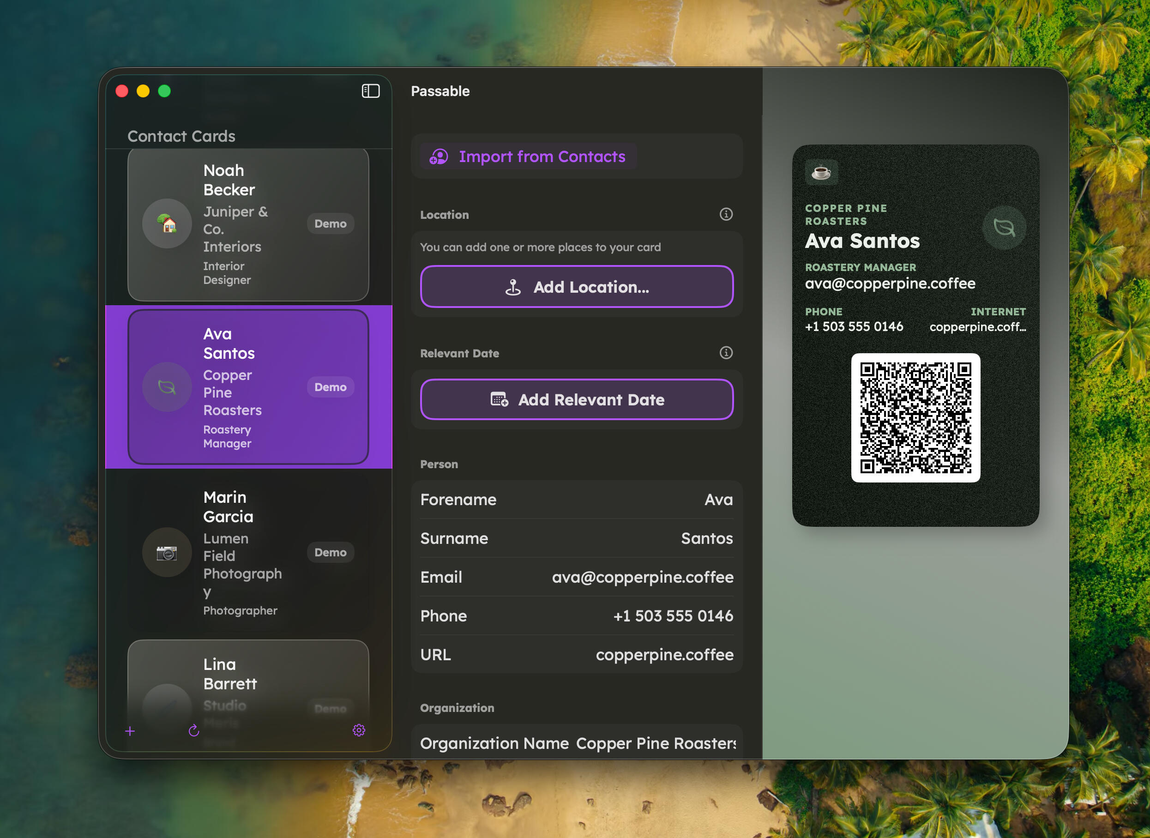Toggle the sidebar visibility
Screen dimensions: 1150x838
point(370,91)
